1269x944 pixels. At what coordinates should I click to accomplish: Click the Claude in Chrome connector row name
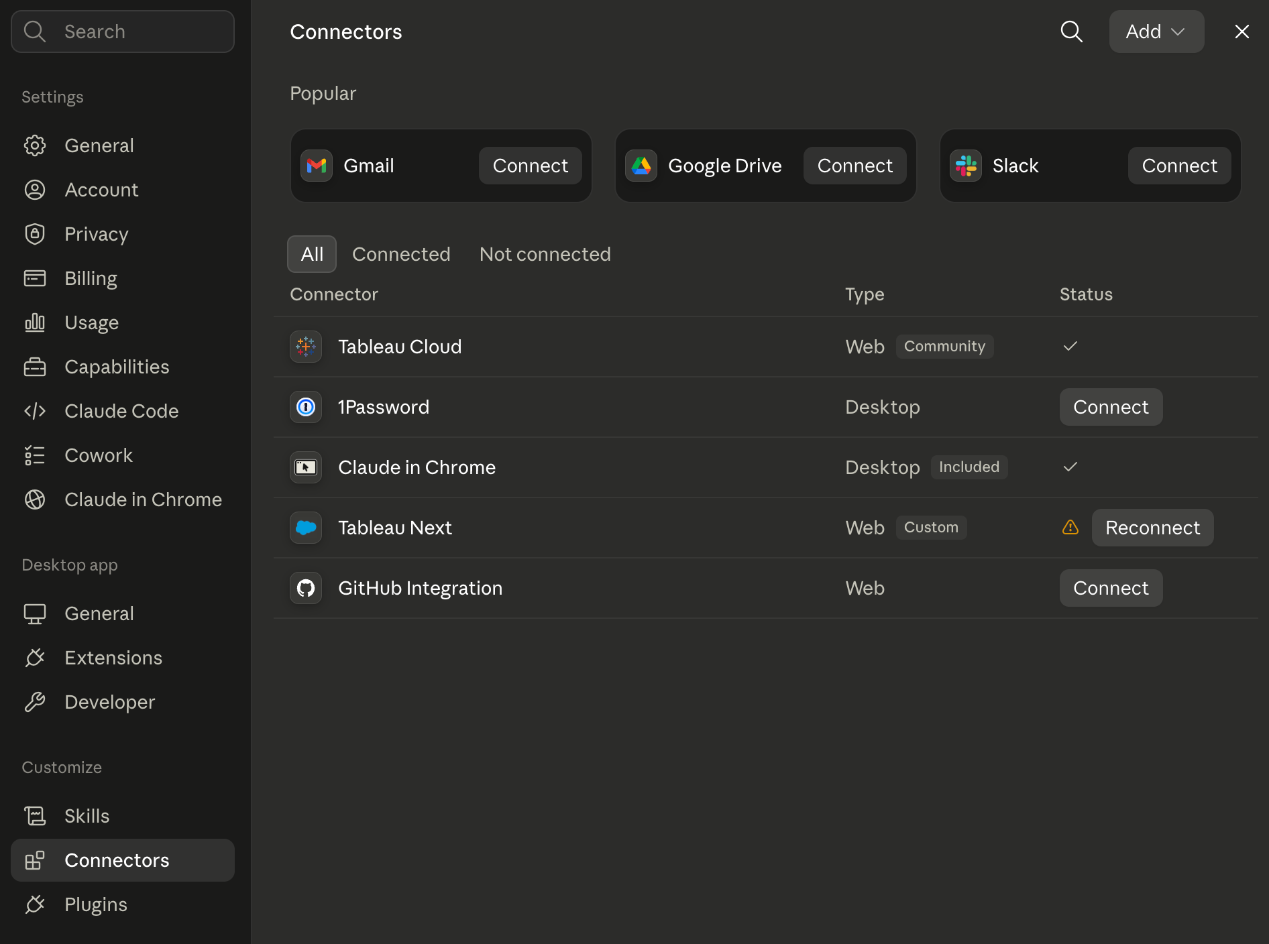click(417, 467)
